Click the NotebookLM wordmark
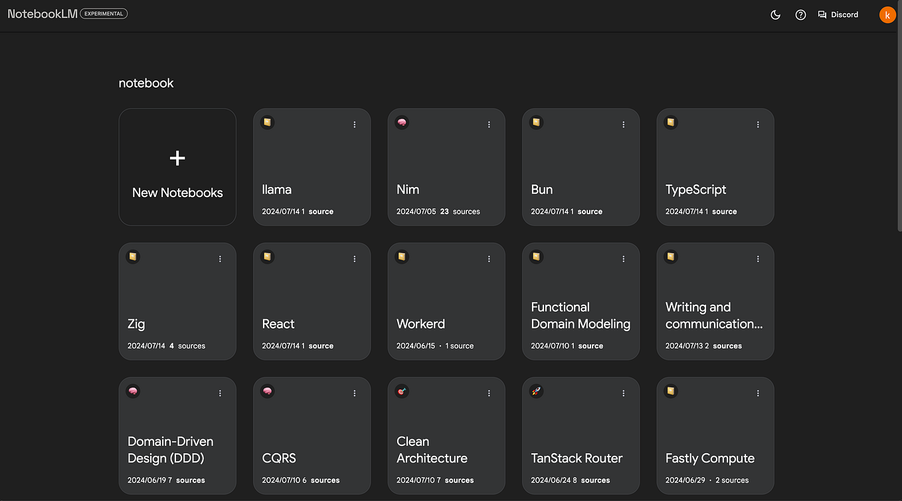902x501 pixels. (41, 13)
